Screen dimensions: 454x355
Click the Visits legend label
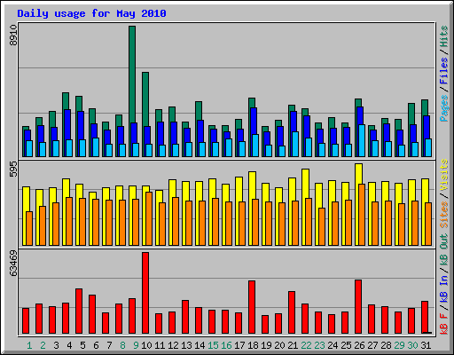click(x=444, y=176)
